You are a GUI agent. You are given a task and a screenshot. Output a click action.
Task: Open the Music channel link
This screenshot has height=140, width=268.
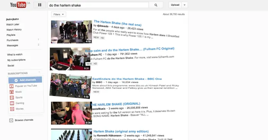tap(18, 92)
